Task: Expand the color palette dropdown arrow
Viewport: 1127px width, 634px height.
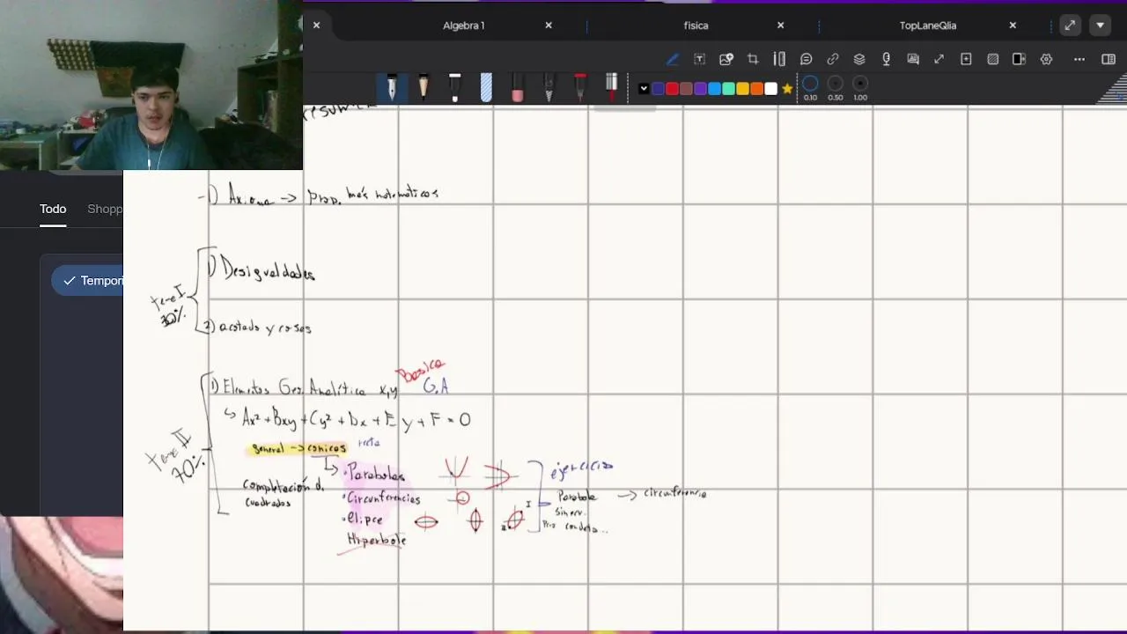Action: pyautogui.click(x=644, y=88)
